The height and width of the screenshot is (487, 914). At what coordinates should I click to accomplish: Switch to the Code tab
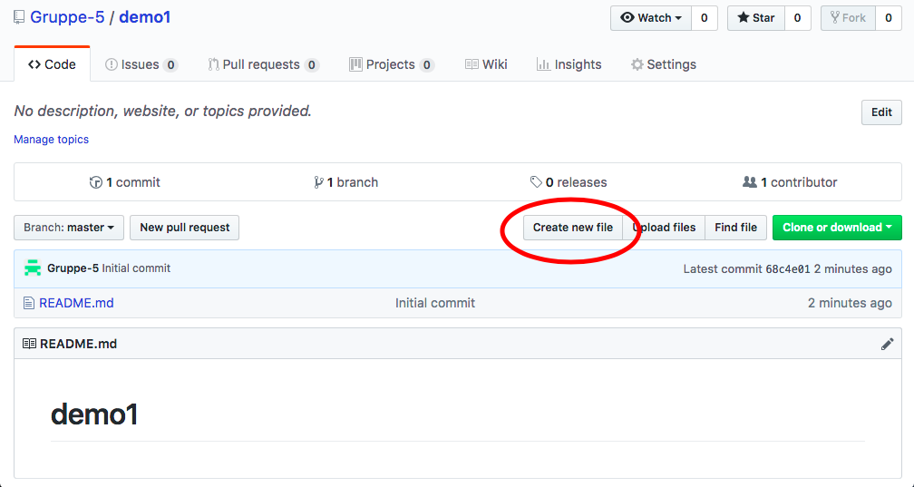[52, 64]
